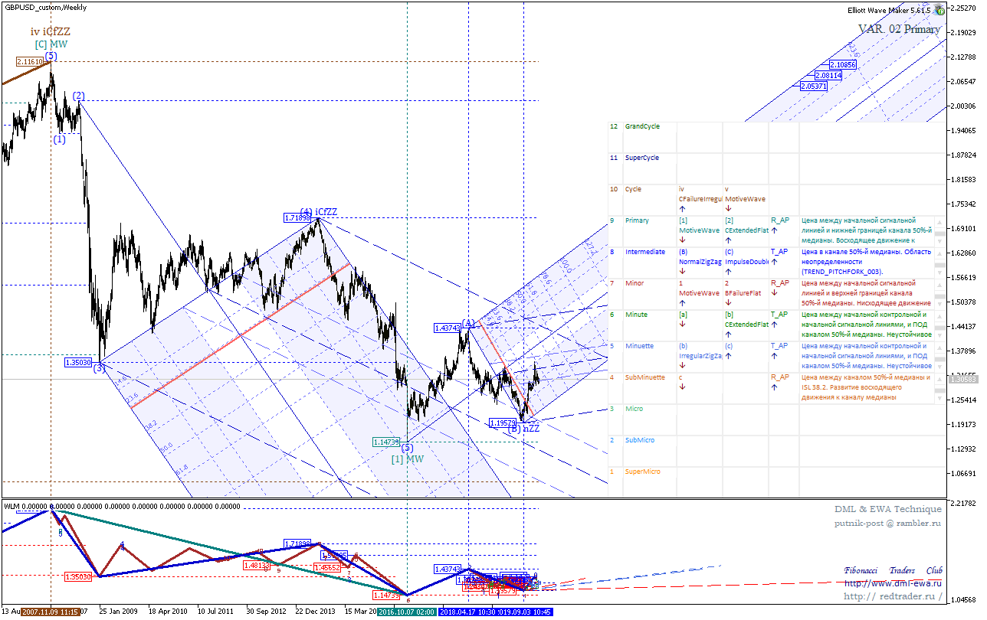Click down arrow in SubMinuette row description

(x=939, y=397)
